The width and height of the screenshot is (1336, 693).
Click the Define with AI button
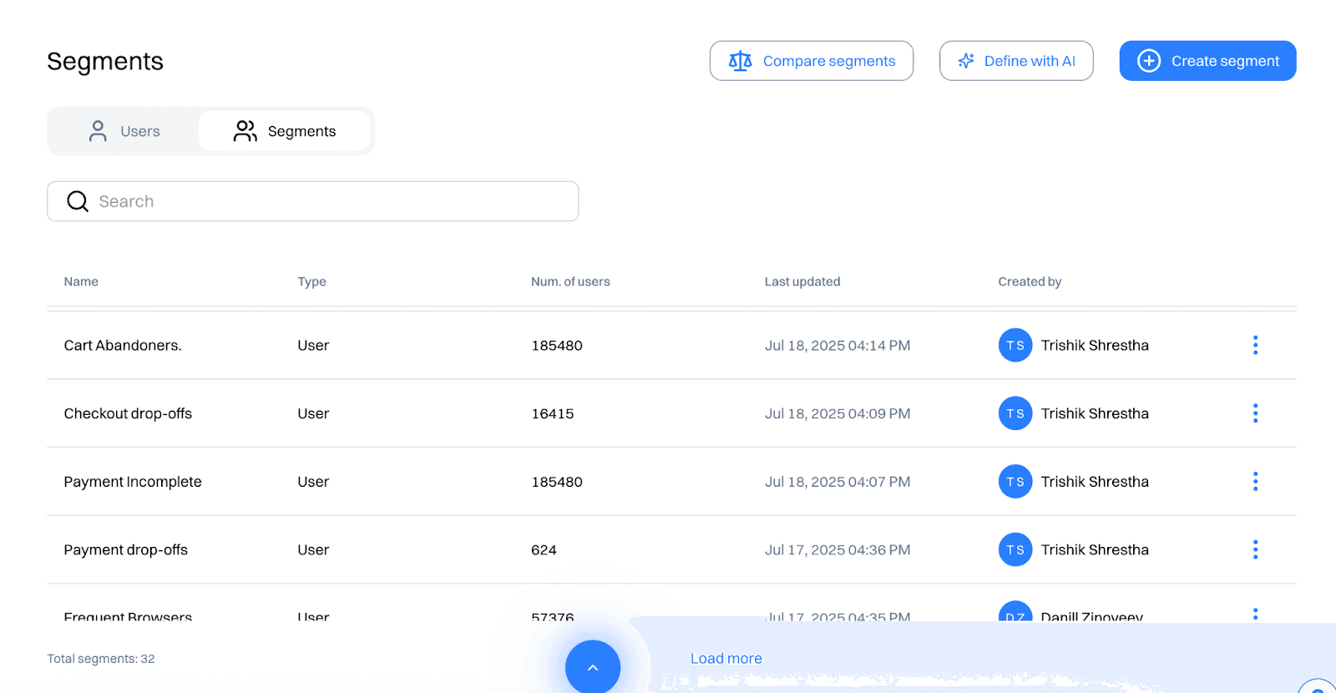pos(1016,61)
